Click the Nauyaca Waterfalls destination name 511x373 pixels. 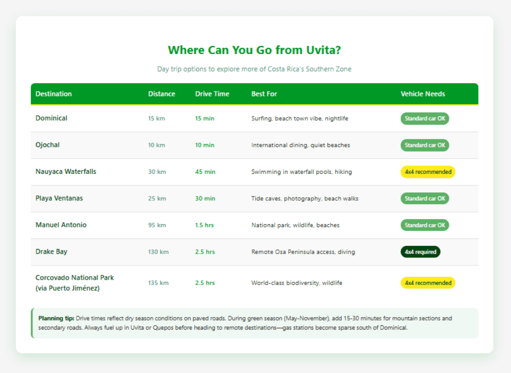click(x=66, y=172)
